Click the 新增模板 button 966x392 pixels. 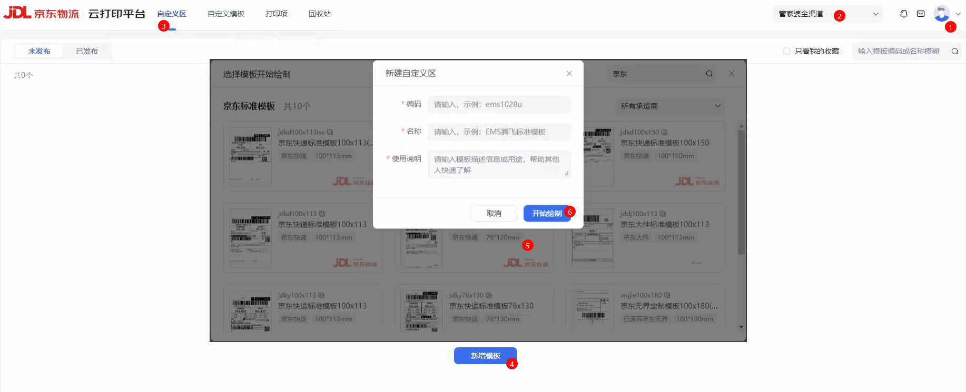click(x=486, y=356)
